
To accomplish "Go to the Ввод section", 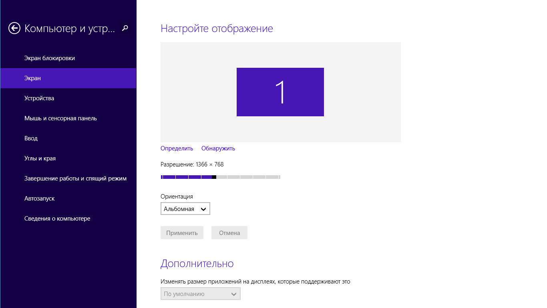I will [x=68, y=138].
